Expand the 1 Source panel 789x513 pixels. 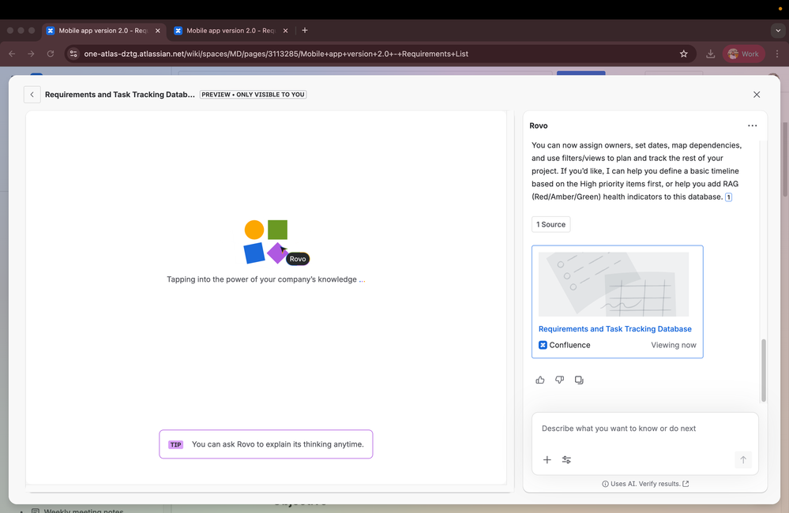coord(550,224)
